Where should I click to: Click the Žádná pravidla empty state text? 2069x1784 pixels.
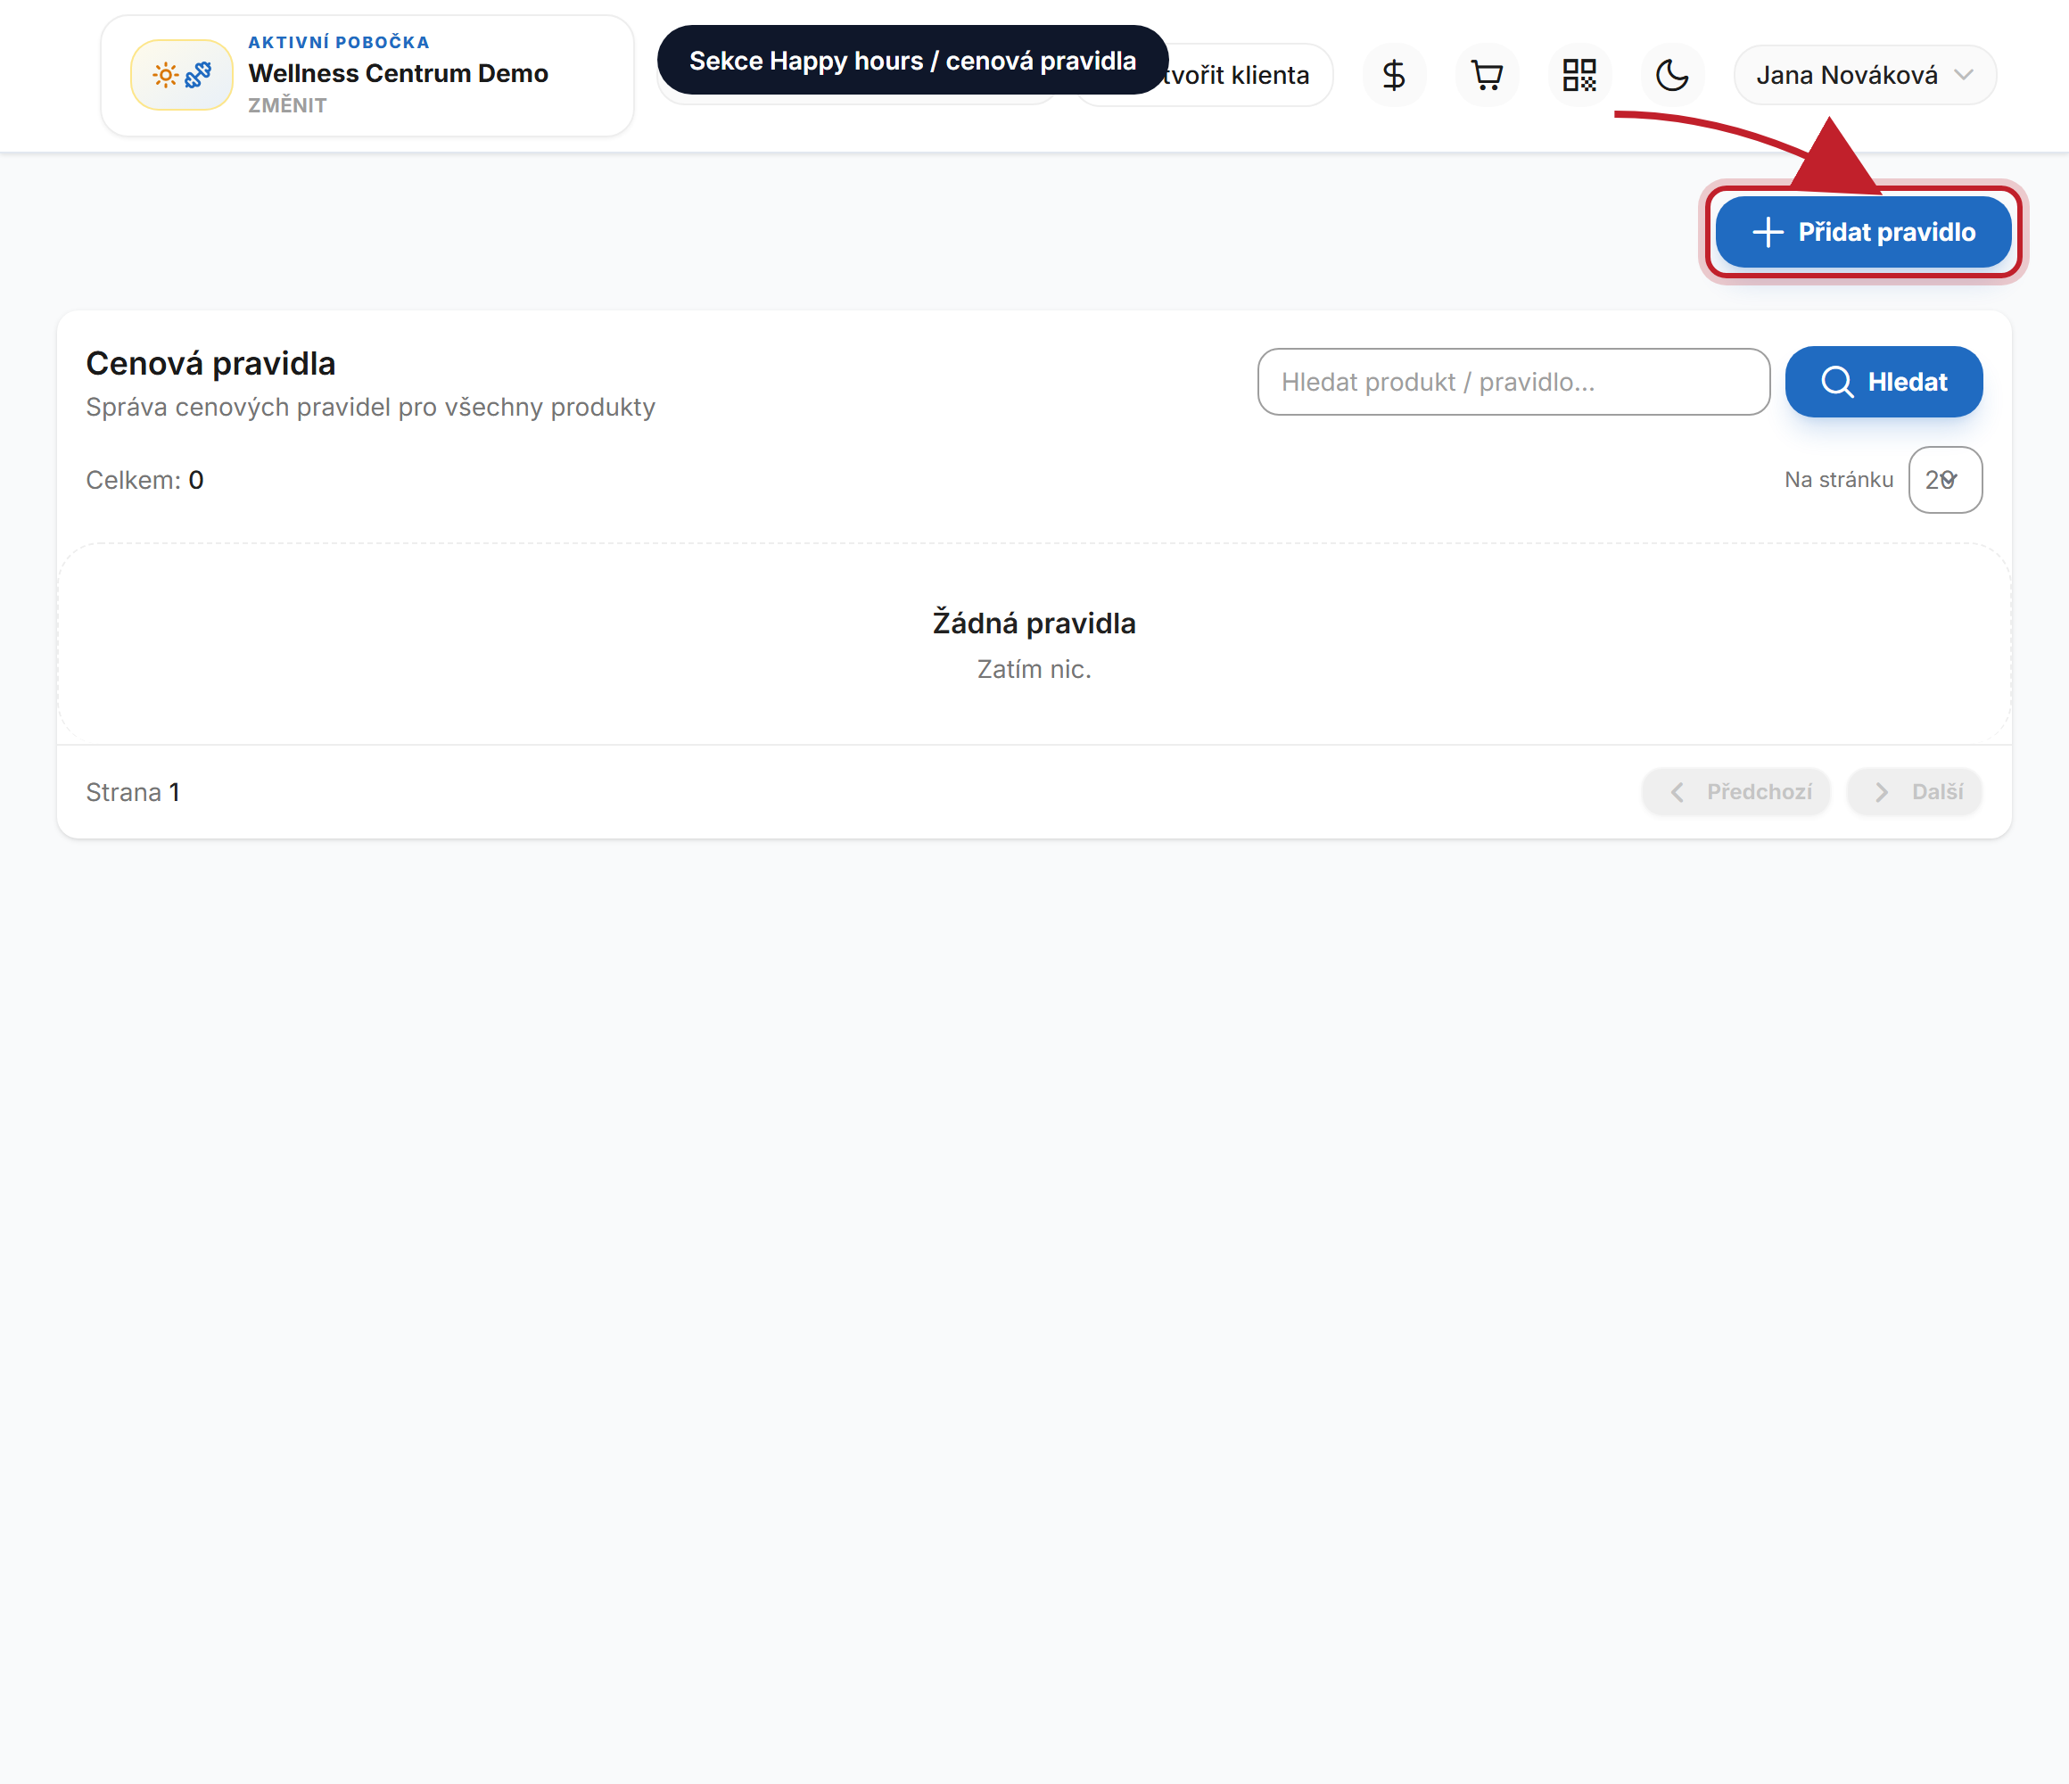[x=1034, y=624]
